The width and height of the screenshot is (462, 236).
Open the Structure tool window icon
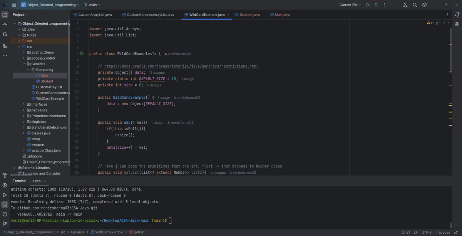point(5,46)
